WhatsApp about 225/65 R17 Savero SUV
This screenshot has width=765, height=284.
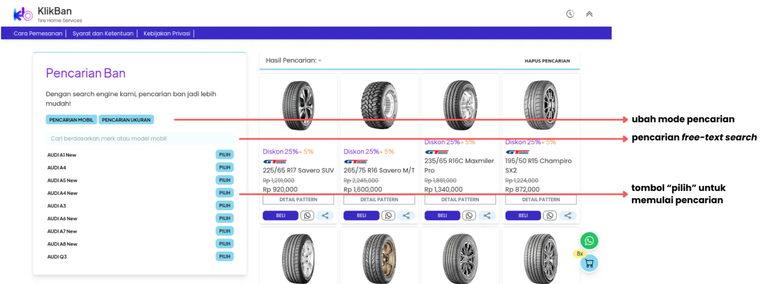[307, 215]
